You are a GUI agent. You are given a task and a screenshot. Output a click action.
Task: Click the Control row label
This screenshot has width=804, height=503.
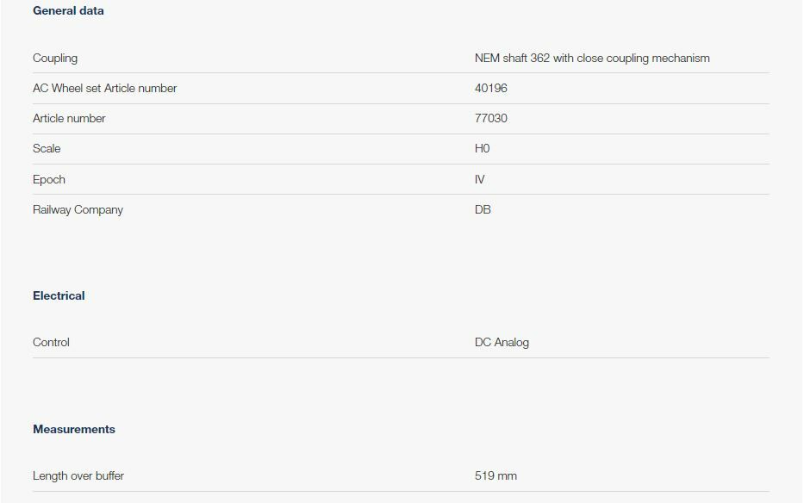pos(51,343)
